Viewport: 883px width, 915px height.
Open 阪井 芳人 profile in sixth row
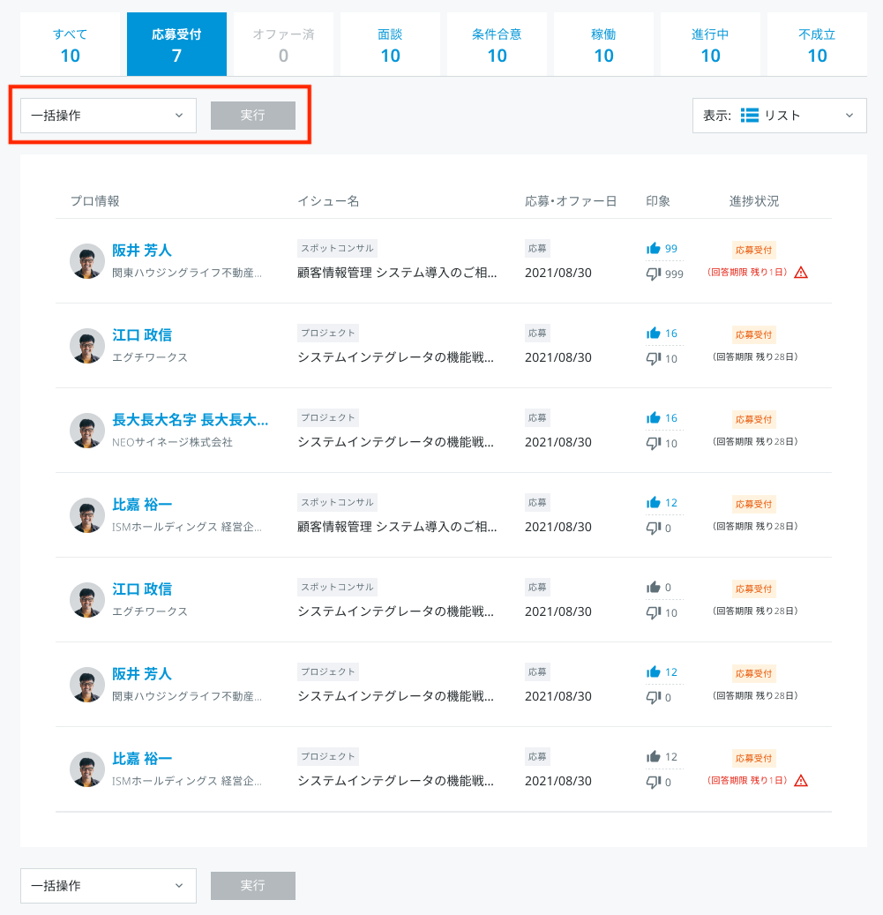click(142, 673)
